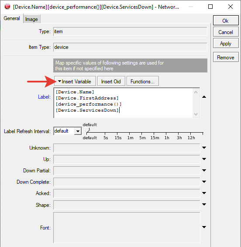Viewport: 241px width, 247px height.
Task: Expand the Unknown field arrow
Action: pyautogui.click(x=204, y=148)
